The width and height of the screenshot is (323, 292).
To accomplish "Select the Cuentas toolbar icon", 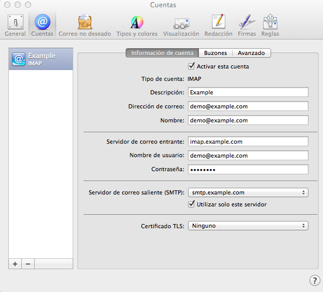I will click(42, 25).
